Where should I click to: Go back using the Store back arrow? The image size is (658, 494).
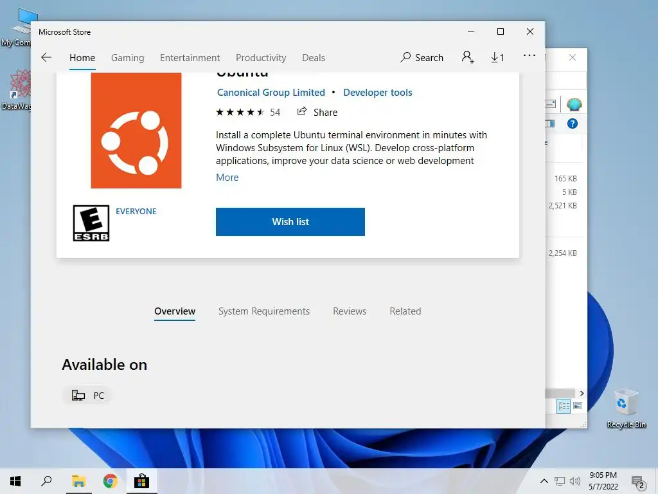[x=46, y=57]
